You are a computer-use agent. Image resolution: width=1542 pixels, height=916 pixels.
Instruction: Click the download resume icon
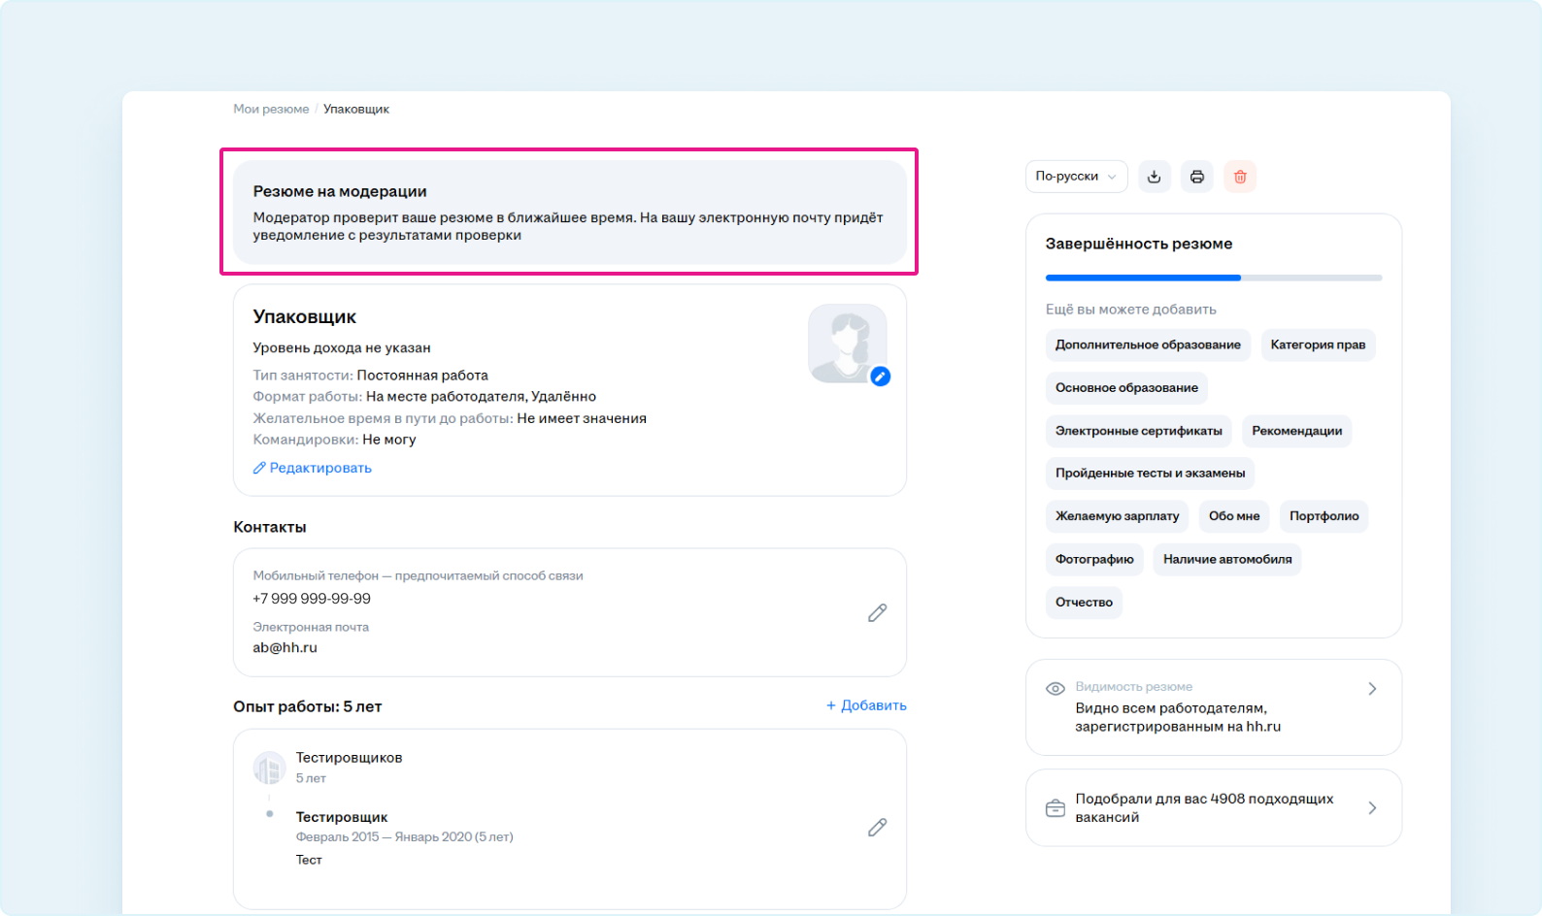(x=1154, y=177)
